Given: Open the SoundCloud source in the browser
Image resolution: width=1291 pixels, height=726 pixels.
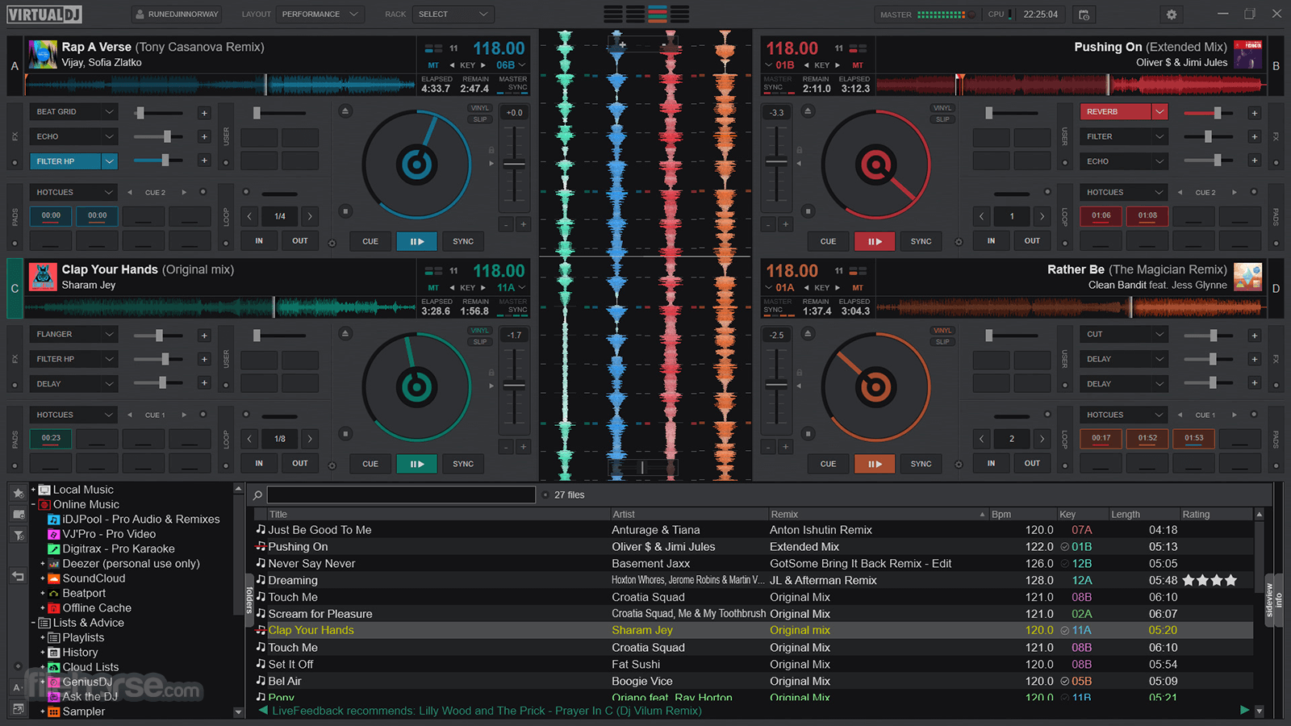Looking at the screenshot, I should (x=94, y=578).
